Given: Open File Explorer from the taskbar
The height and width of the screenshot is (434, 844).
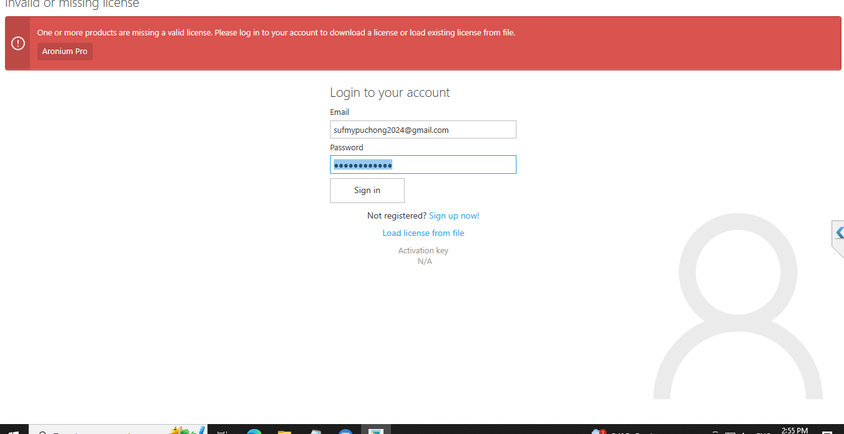Looking at the screenshot, I should click(x=284, y=432).
